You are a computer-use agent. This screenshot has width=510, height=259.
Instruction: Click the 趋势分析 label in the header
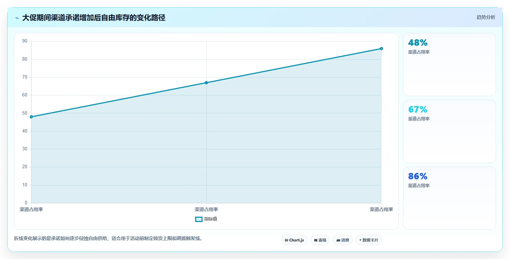pyautogui.click(x=486, y=17)
